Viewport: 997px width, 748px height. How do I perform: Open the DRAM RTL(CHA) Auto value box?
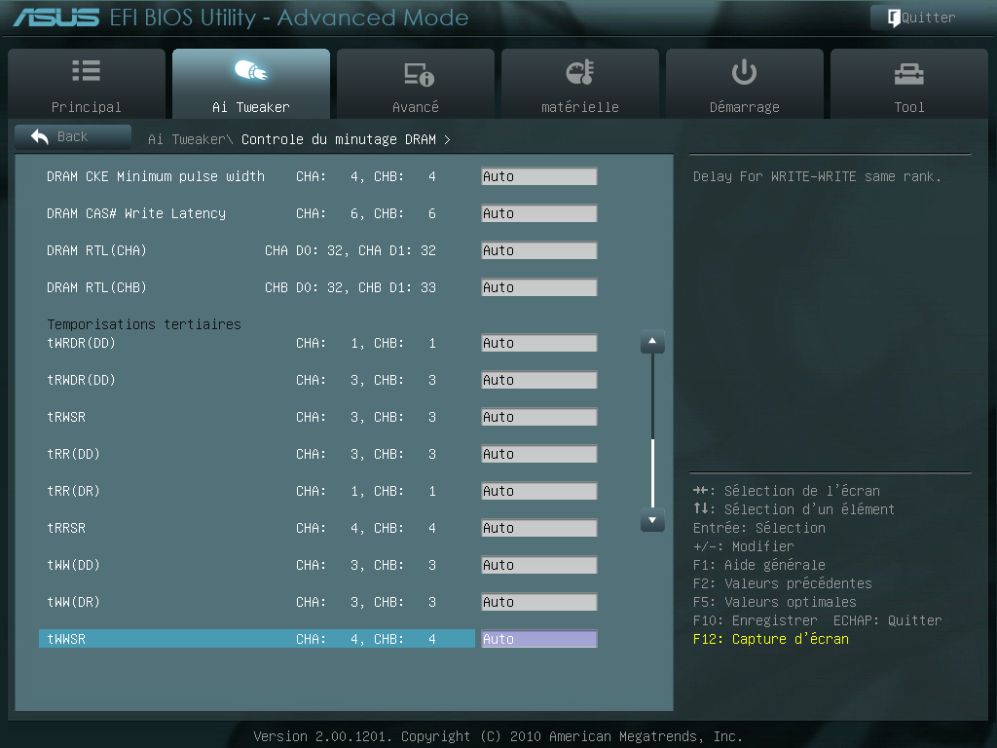(x=538, y=250)
